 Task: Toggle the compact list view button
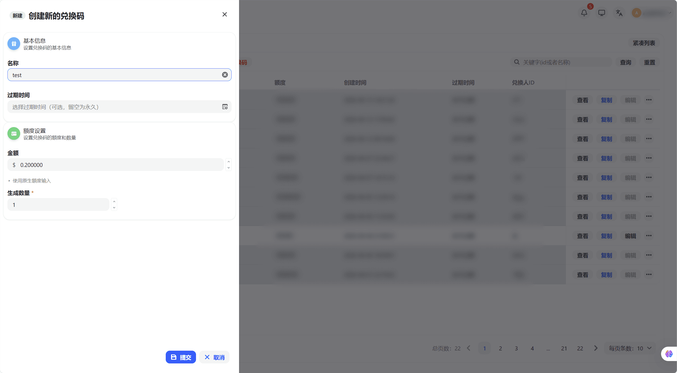pos(644,43)
